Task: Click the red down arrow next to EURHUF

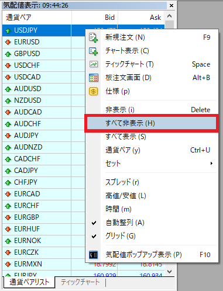Action: tap(8, 229)
